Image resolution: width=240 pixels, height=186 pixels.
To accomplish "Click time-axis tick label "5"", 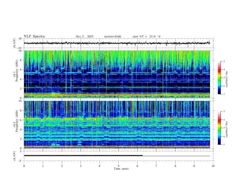I will point(118,166).
